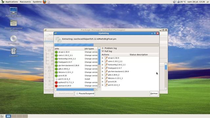Click Package Manager window vertical scrollbar
The width and height of the screenshot is (210, 118).
tap(166, 76)
